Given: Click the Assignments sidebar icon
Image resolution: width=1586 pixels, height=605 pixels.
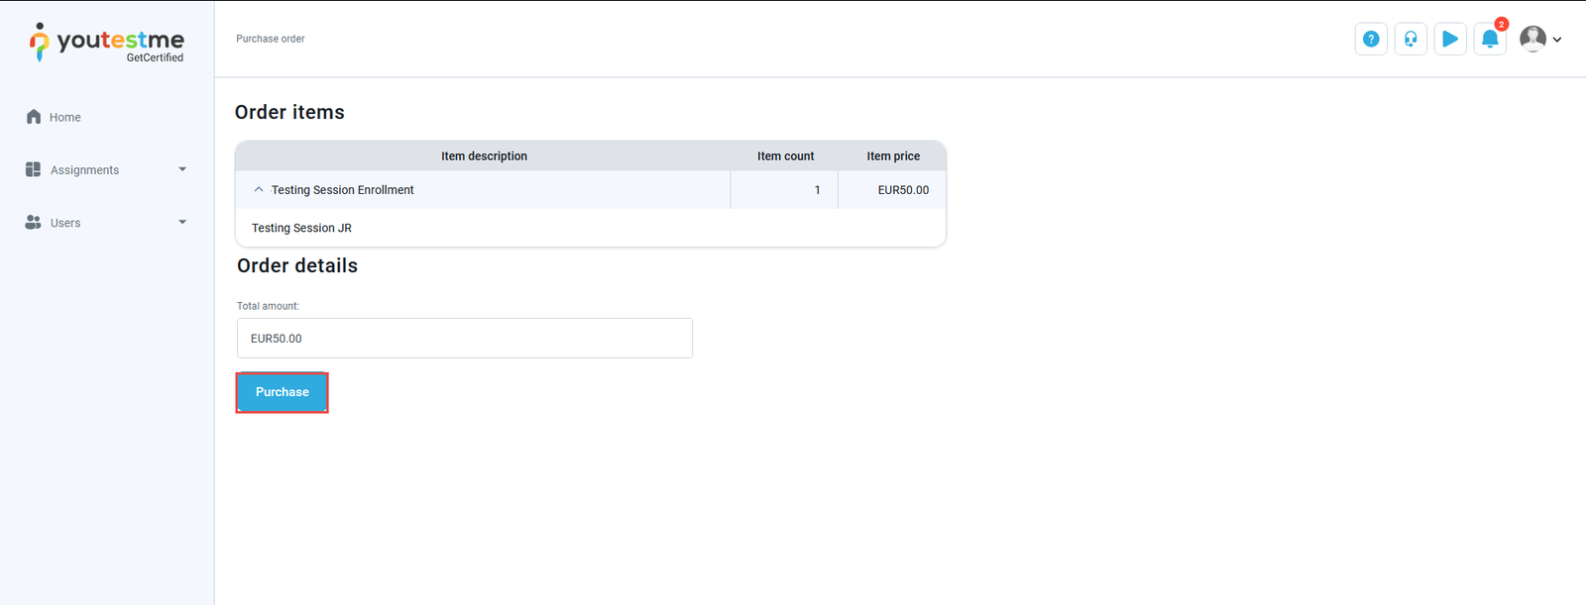Looking at the screenshot, I should pyautogui.click(x=33, y=169).
